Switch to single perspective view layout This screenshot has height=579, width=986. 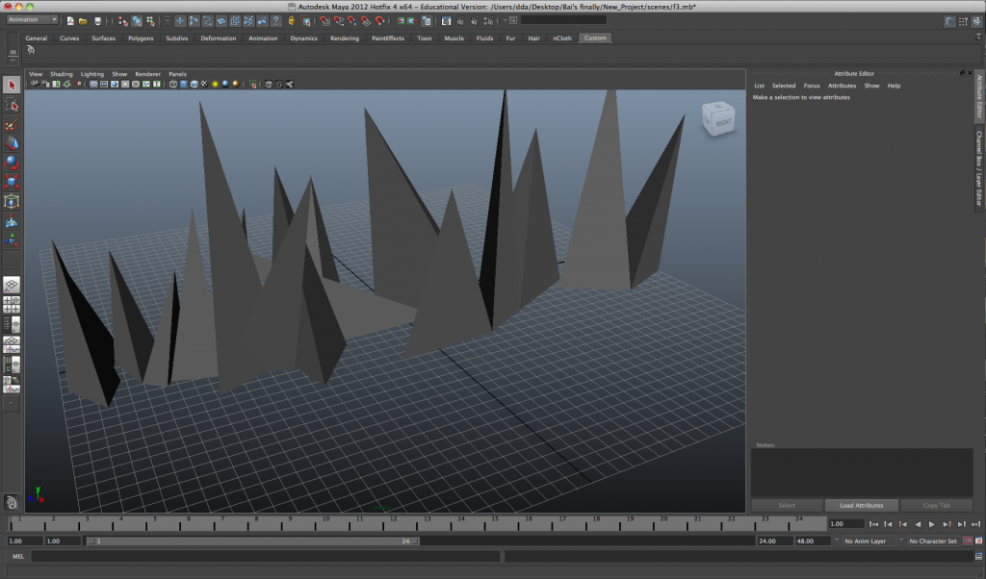tap(12, 285)
